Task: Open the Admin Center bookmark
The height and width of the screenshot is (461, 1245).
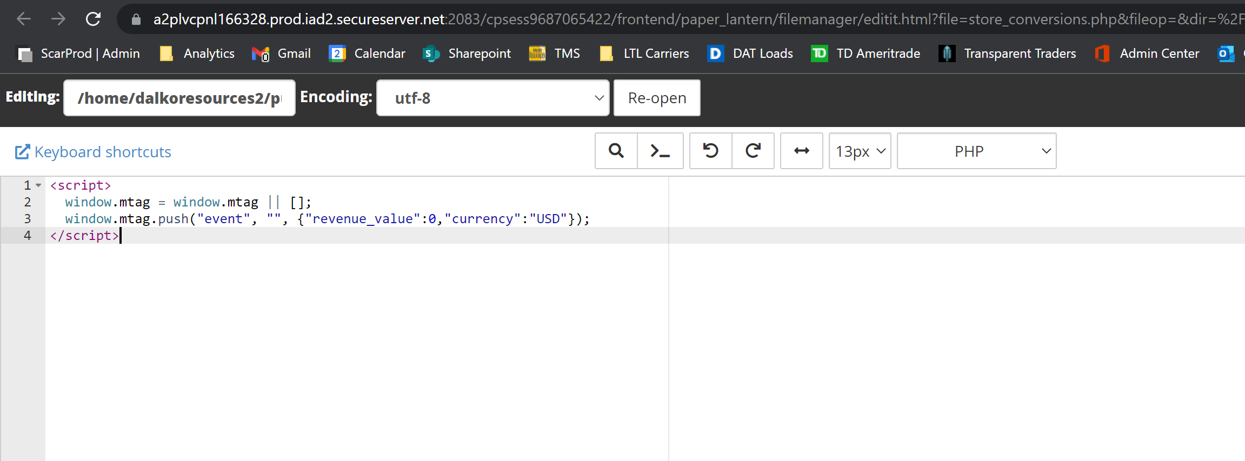Action: [x=1147, y=54]
